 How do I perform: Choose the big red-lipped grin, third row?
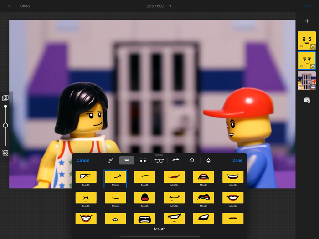tap(86, 219)
